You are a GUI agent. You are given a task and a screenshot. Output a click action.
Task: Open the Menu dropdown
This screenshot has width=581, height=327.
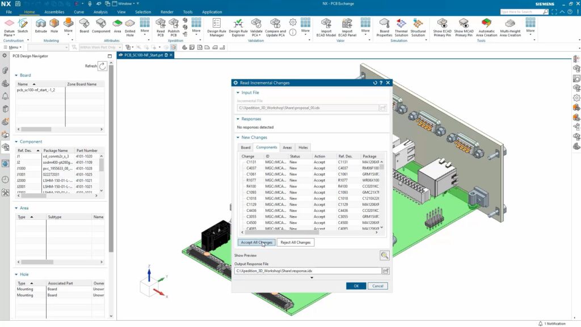[12, 48]
